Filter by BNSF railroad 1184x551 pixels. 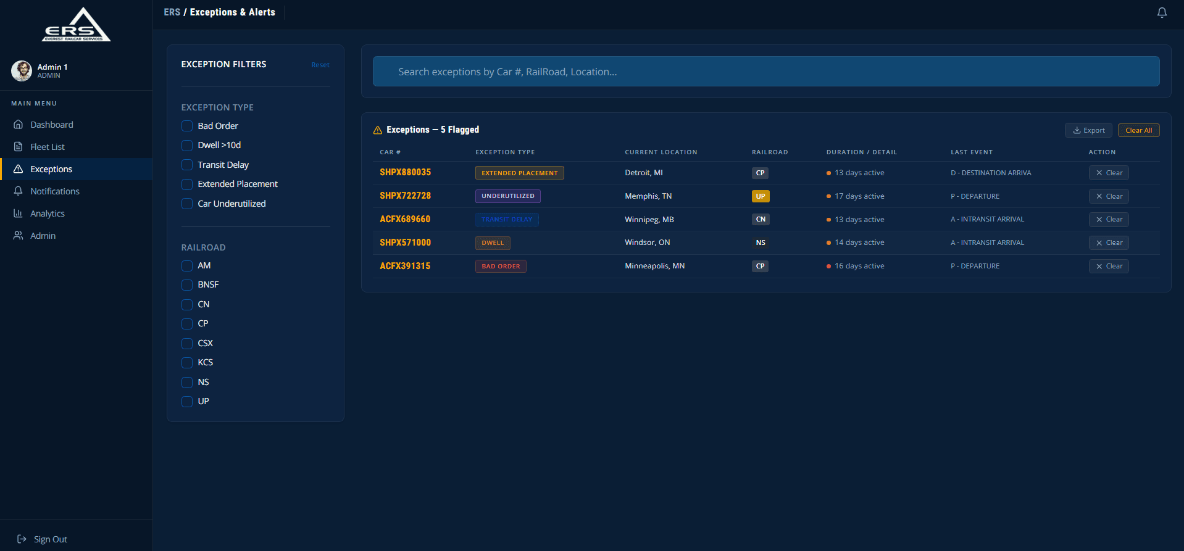coord(187,285)
